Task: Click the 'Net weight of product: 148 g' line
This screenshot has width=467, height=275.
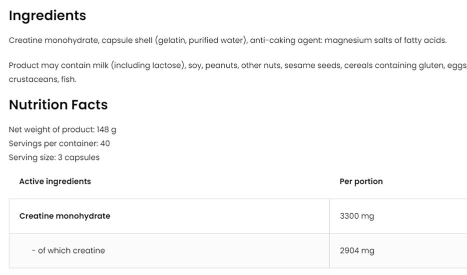Action: pyautogui.click(x=62, y=129)
